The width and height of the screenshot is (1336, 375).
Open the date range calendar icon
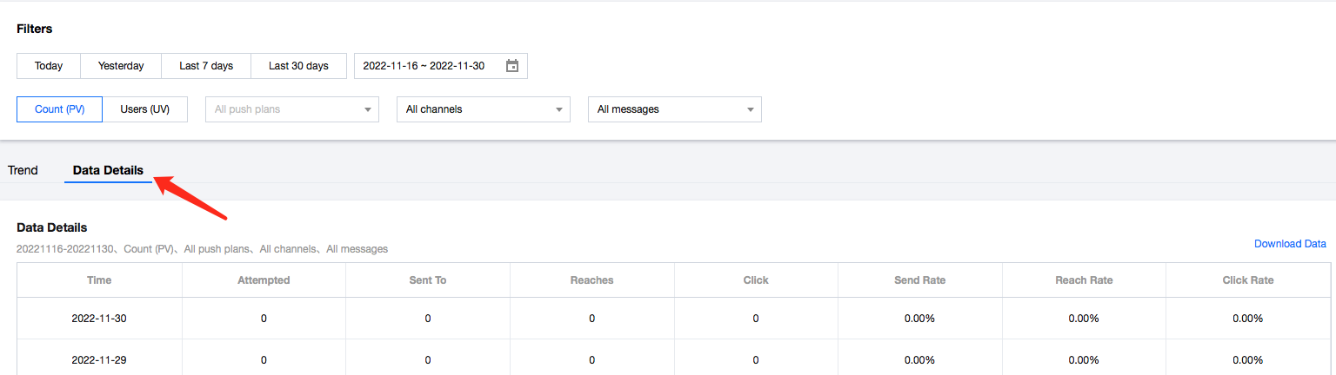tap(512, 66)
